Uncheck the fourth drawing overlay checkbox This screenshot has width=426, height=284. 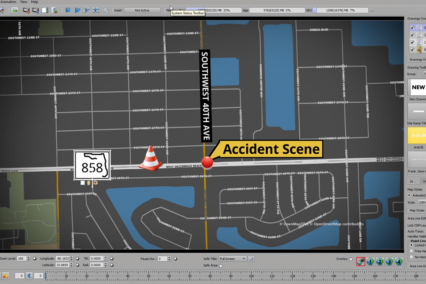click(412, 50)
